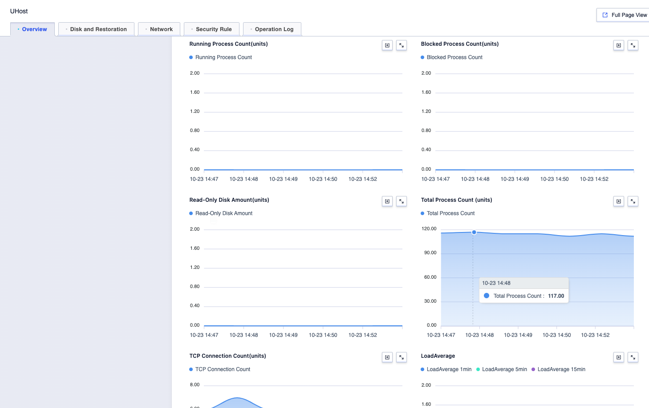Expand the TCP Connection Count chart fullscreen
Viewport: 649px width, 408px height.
pos(402,357)
